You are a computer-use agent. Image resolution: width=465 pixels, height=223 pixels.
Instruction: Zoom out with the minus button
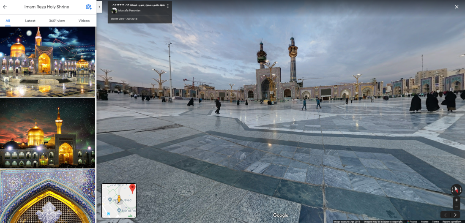(x=457, y=207)
